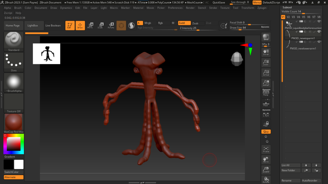Open the Standard brush picker
The width and height of the screenshot is (328, 184).
click(x=13, y=42)
